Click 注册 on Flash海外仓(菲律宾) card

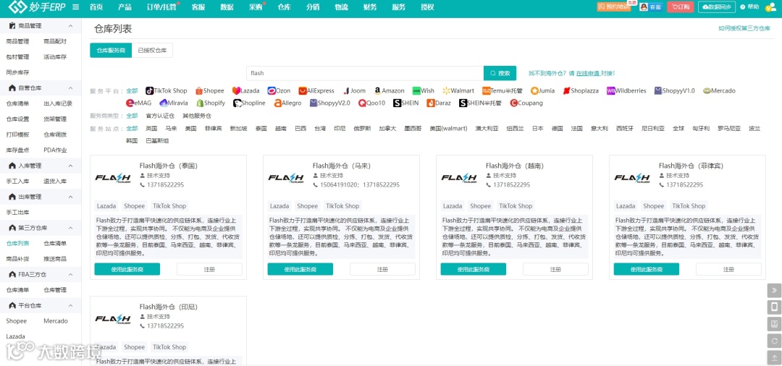728,269
